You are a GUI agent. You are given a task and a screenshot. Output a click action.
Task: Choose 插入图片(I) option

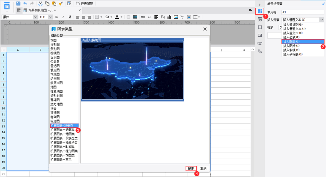tap(303, 46)
